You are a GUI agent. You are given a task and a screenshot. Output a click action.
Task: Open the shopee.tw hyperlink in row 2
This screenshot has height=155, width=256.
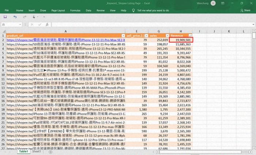tap(66, 40)
